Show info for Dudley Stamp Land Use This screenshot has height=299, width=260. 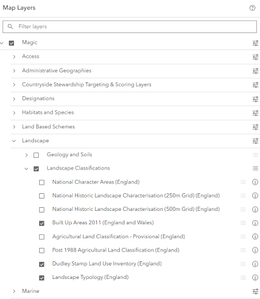point(255,264)
